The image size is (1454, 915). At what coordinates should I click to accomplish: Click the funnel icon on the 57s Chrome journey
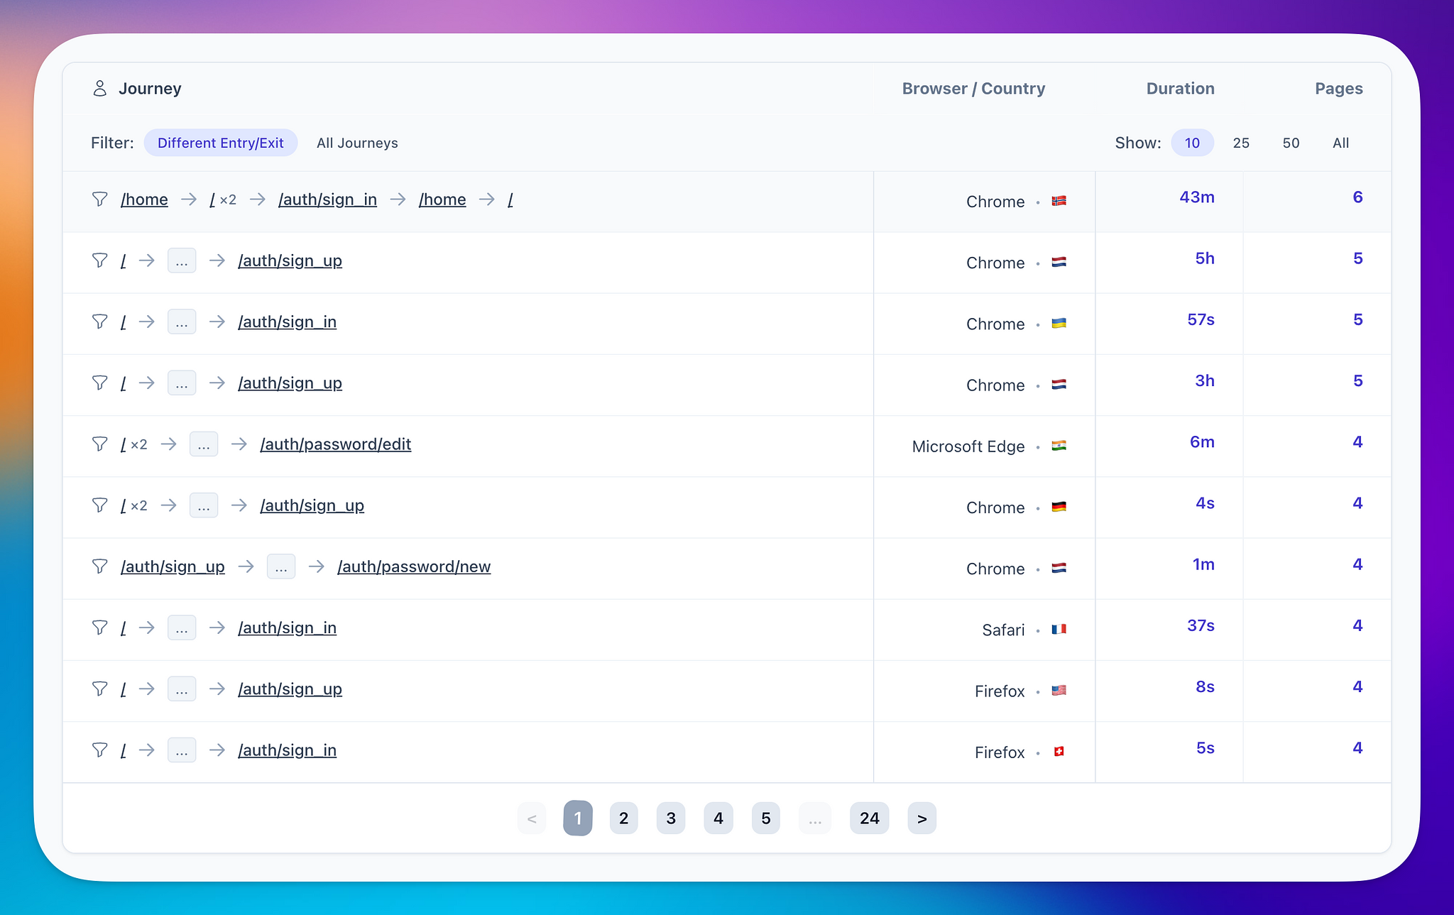coord(99,322)
